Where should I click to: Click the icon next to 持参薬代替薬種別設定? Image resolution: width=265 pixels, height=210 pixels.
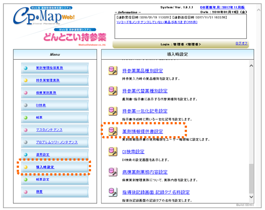pyautogui.click(x=113, y=91)
